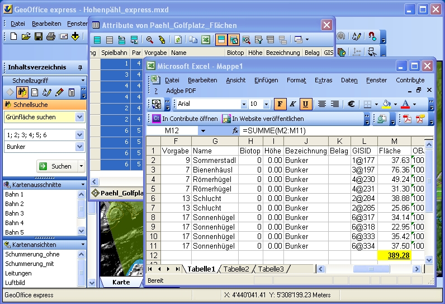Click Excel export icon in attribute toolbar

(x=206, y=40)
